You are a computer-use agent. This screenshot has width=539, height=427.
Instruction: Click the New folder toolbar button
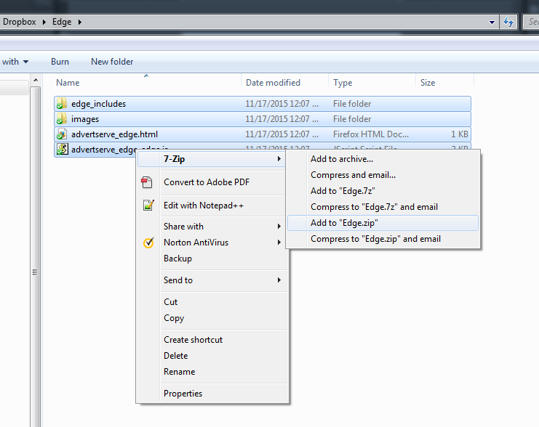click(x=112, y=62)
